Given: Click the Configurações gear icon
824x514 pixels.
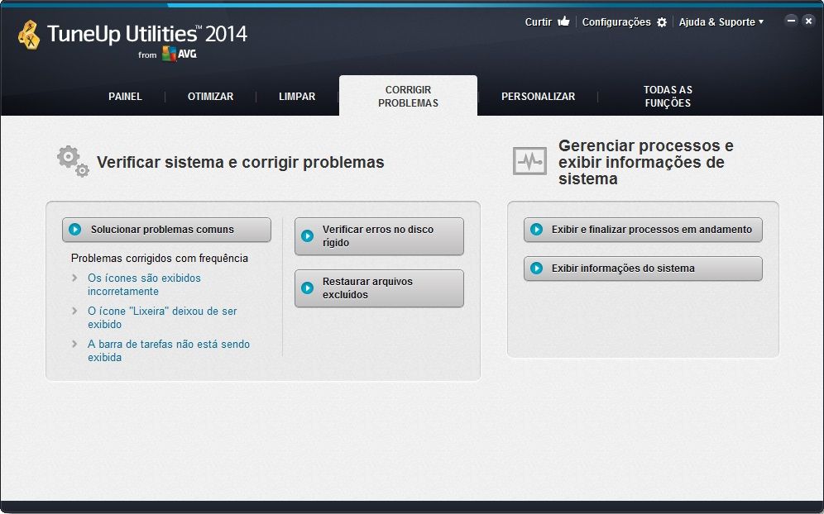Looking at the screenshot, I should (x=662, y=22).
